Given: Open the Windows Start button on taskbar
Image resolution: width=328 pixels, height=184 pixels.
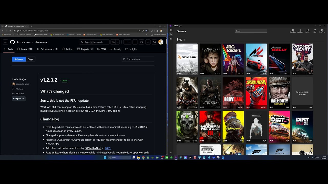Looking at the screenshot, I should pyautogui.click(x=105, y=158).
